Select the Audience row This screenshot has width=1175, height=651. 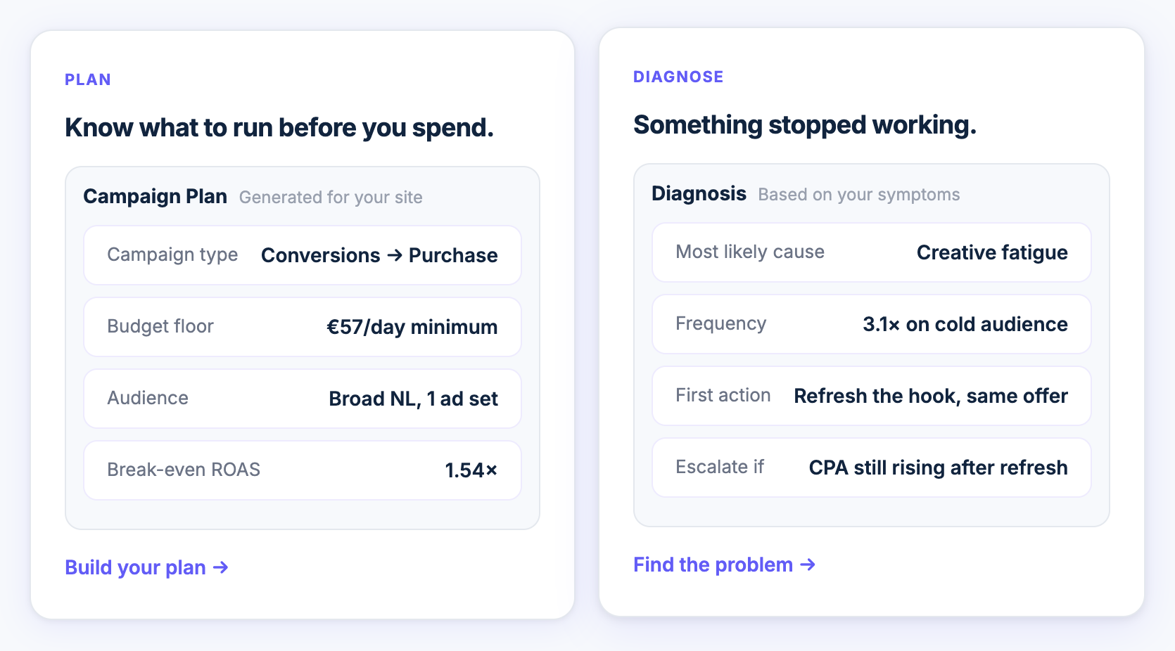(x=302, y=399)
